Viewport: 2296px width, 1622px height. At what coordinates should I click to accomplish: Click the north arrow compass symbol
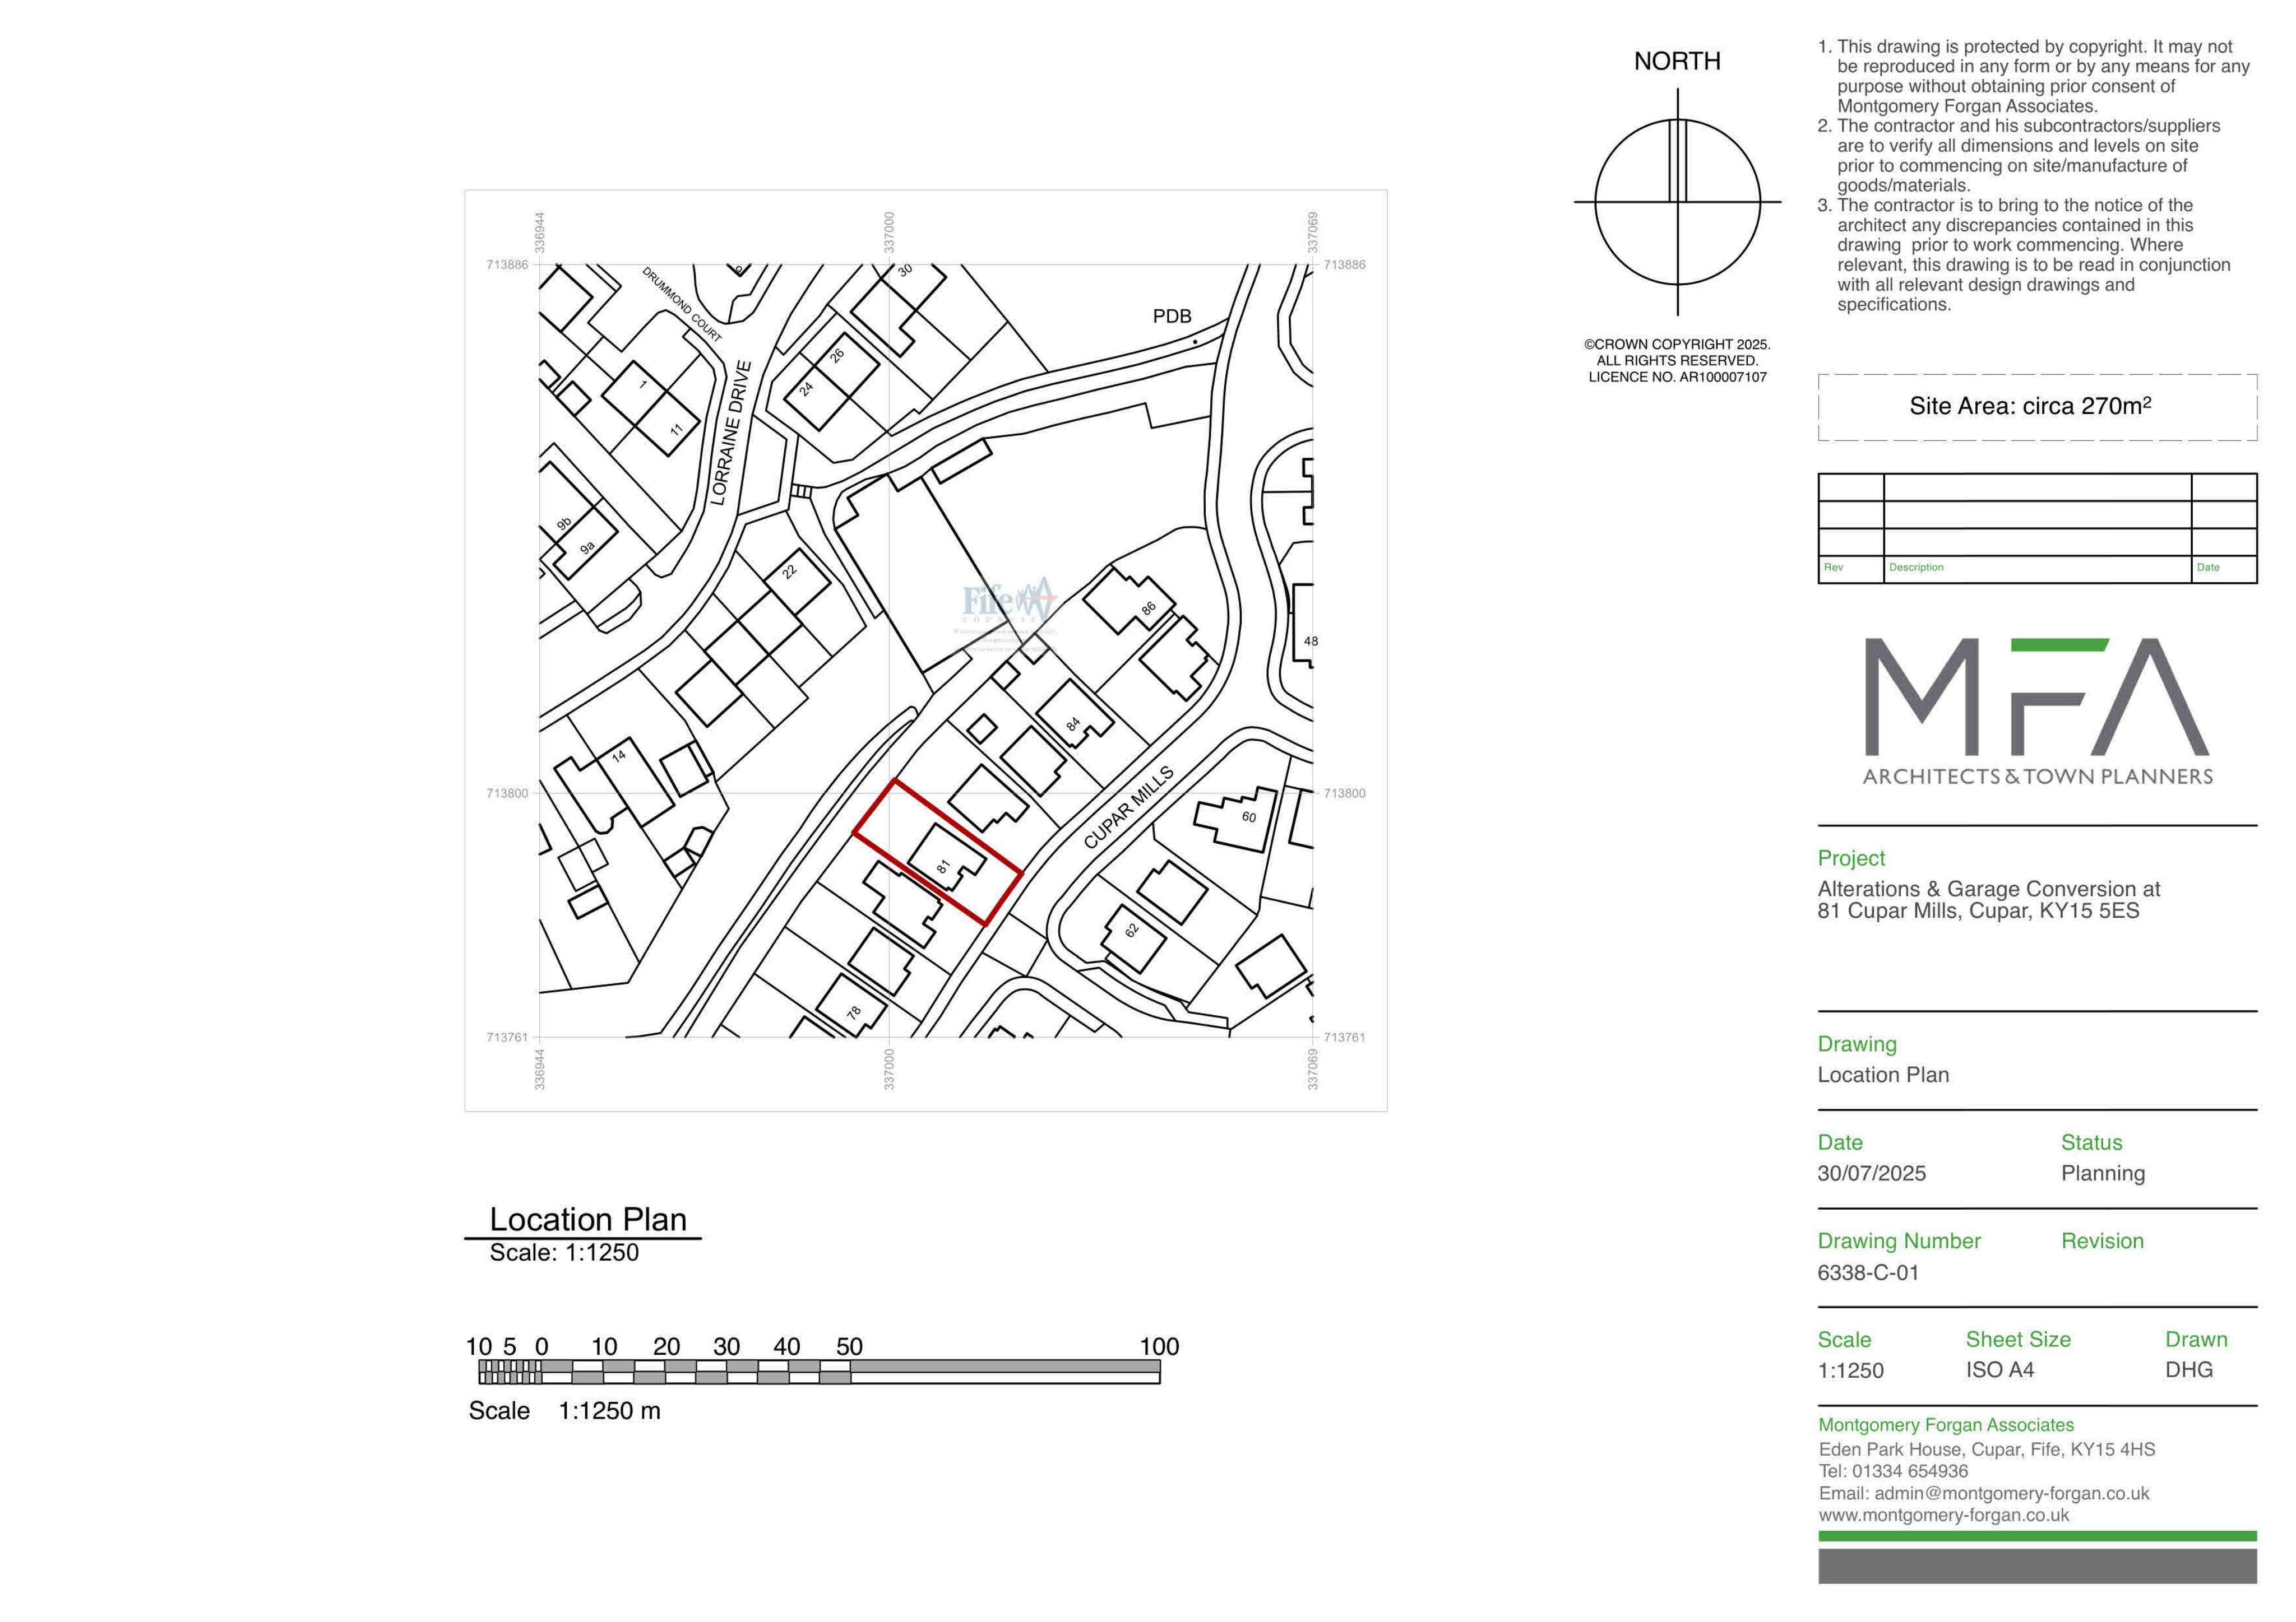[x=1677, y=202]
